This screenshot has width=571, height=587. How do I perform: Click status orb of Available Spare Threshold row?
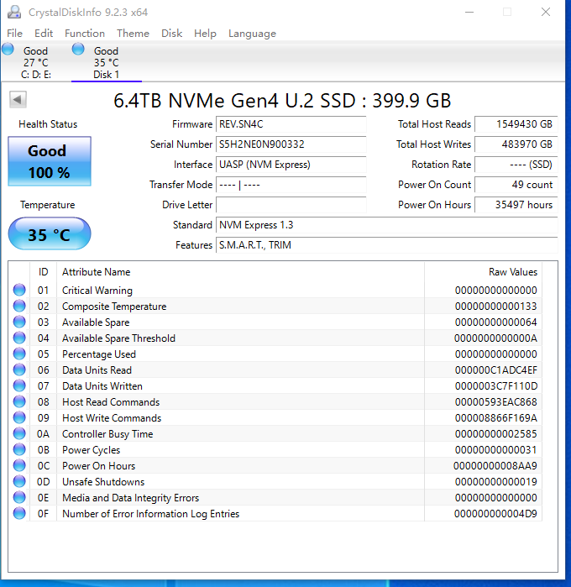pyautogui.click(x=19, y=338)
